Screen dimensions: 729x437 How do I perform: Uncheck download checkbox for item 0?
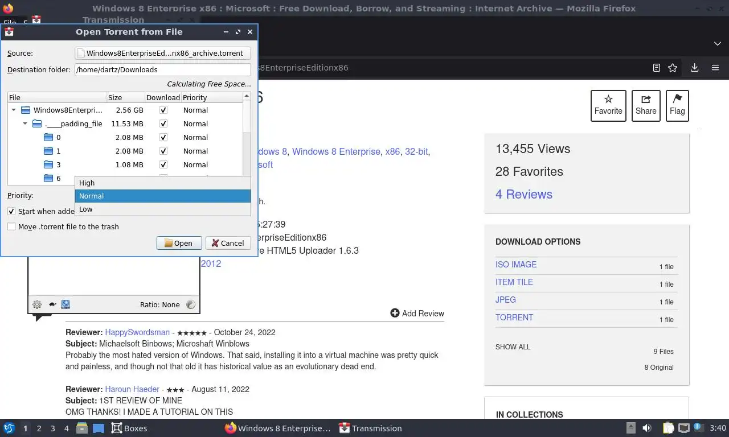(163, 137)
